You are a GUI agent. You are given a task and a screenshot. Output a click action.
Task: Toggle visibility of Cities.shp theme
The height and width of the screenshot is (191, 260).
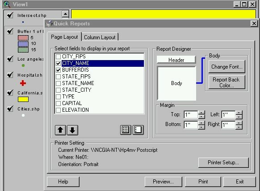click(x=10, y=109)
